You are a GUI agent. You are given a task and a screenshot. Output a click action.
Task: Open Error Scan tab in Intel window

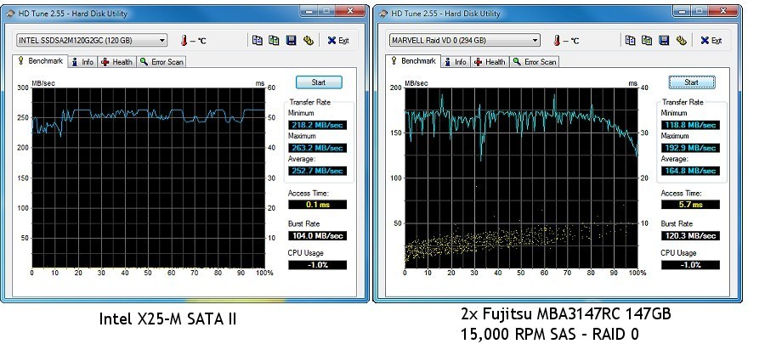[x=161, y=62]
